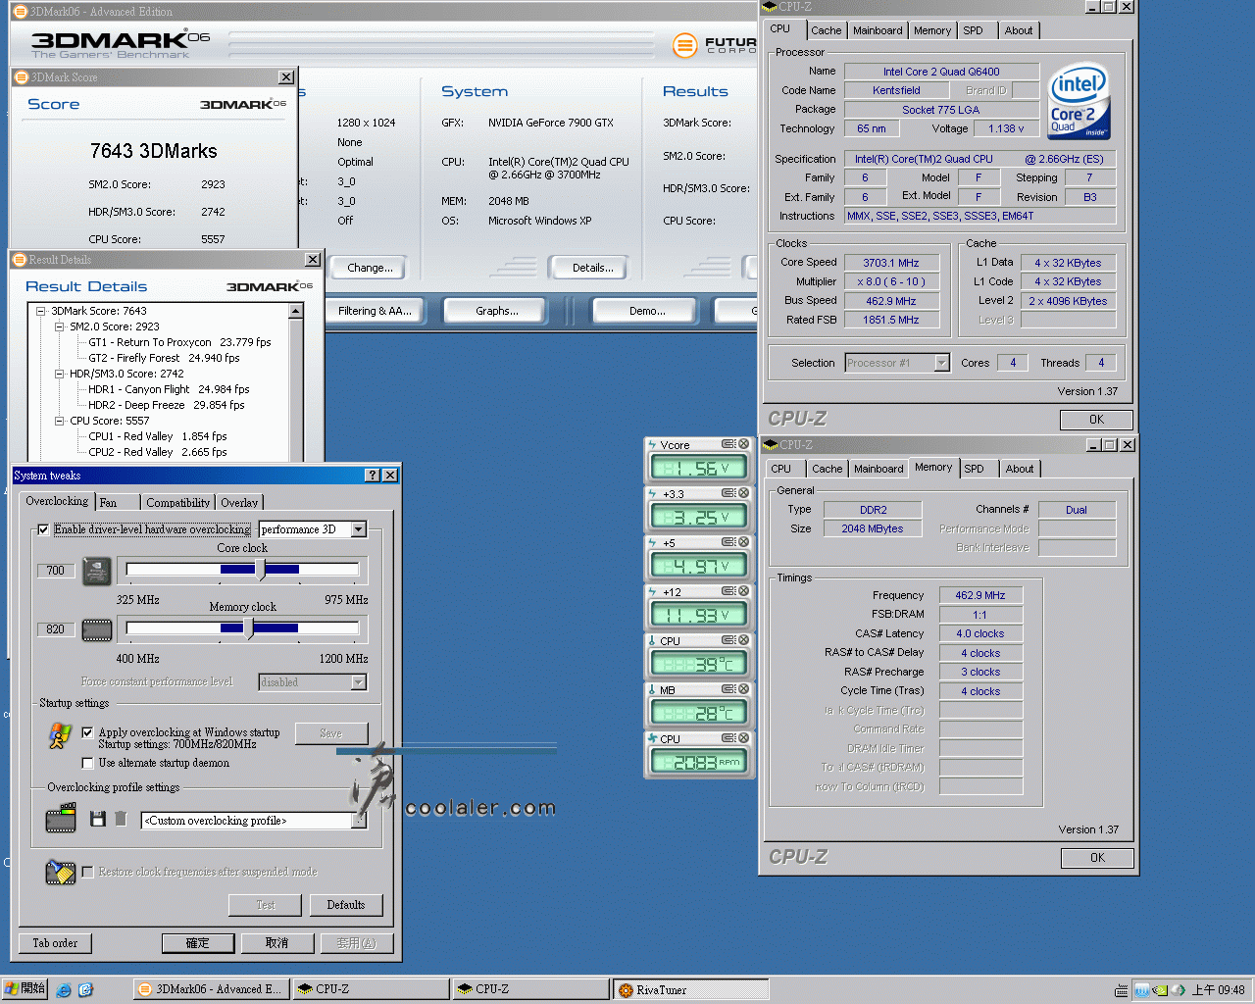Toggle Enable driver-level hardware overclocking
The width and height of the screenshot is (1255, 1004).
[43, 529]
